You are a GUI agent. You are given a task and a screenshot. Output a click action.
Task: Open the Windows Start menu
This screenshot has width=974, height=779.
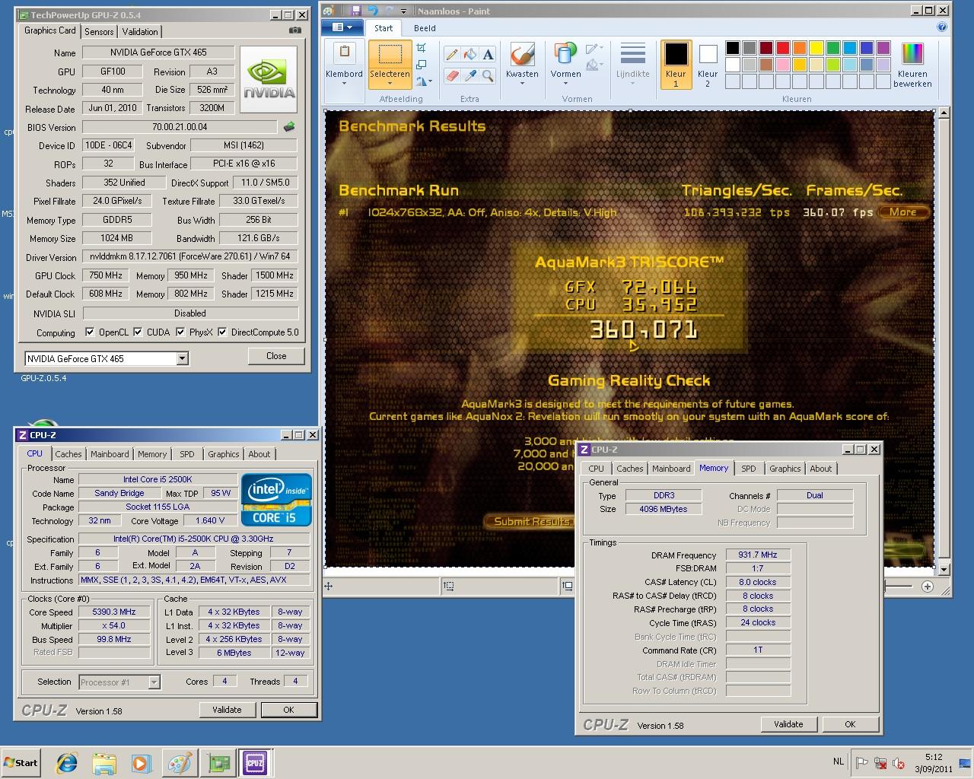(21, 763)
